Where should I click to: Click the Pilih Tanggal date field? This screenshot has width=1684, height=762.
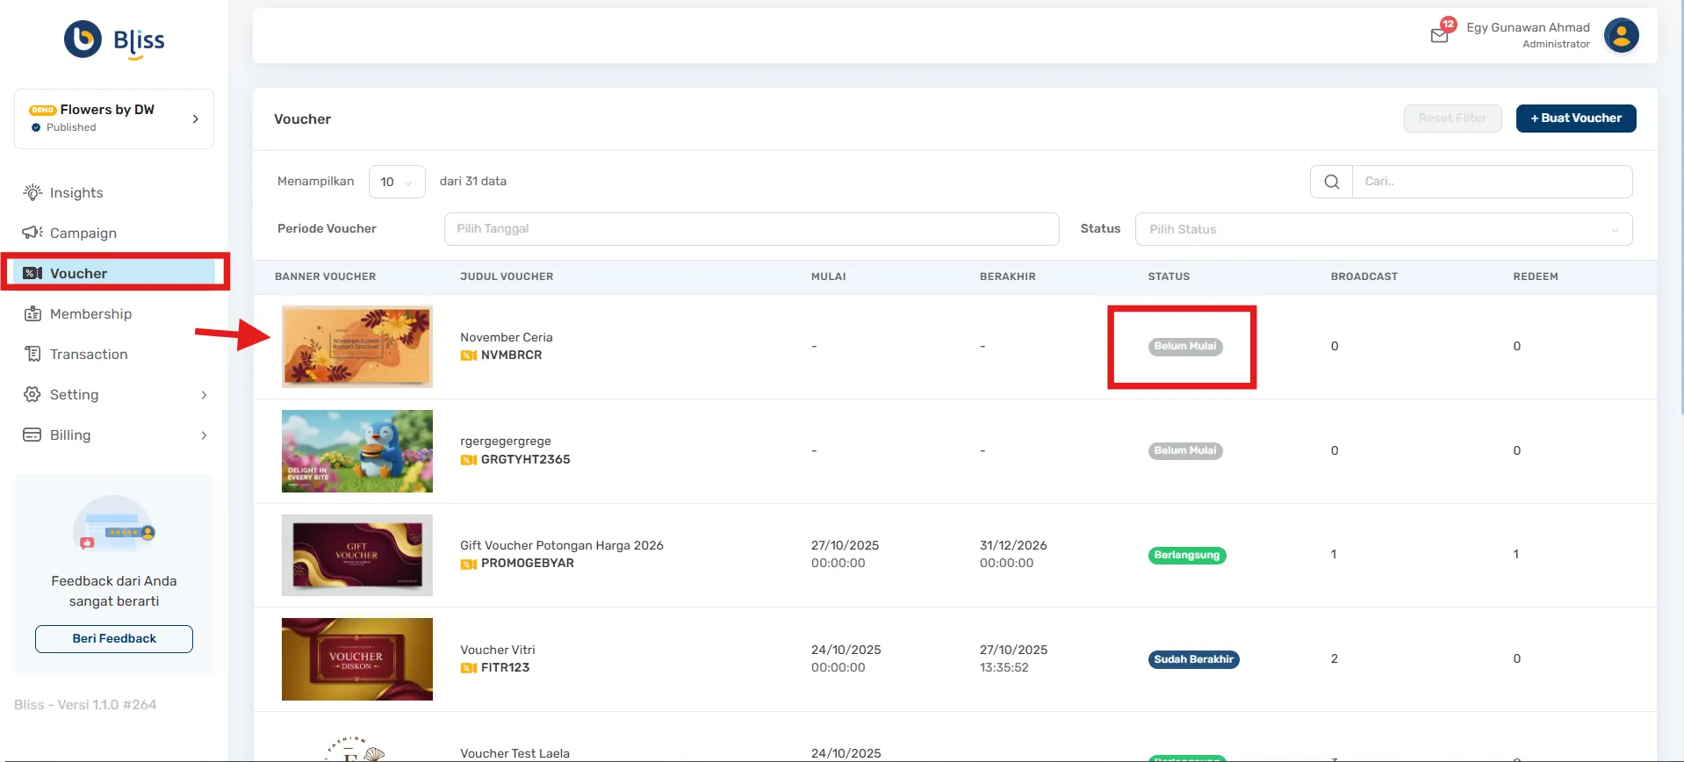(751, 229)
